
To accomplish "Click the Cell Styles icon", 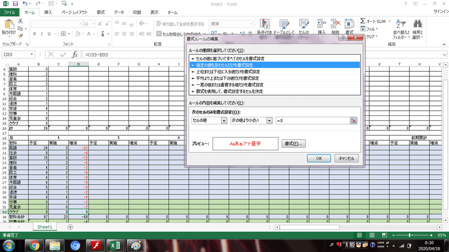I will (x=304, y=24).
